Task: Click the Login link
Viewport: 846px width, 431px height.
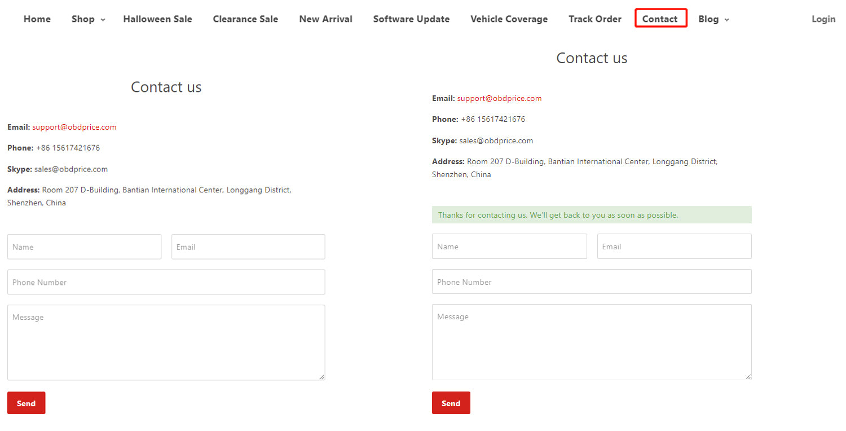Action: pos(823,19)
